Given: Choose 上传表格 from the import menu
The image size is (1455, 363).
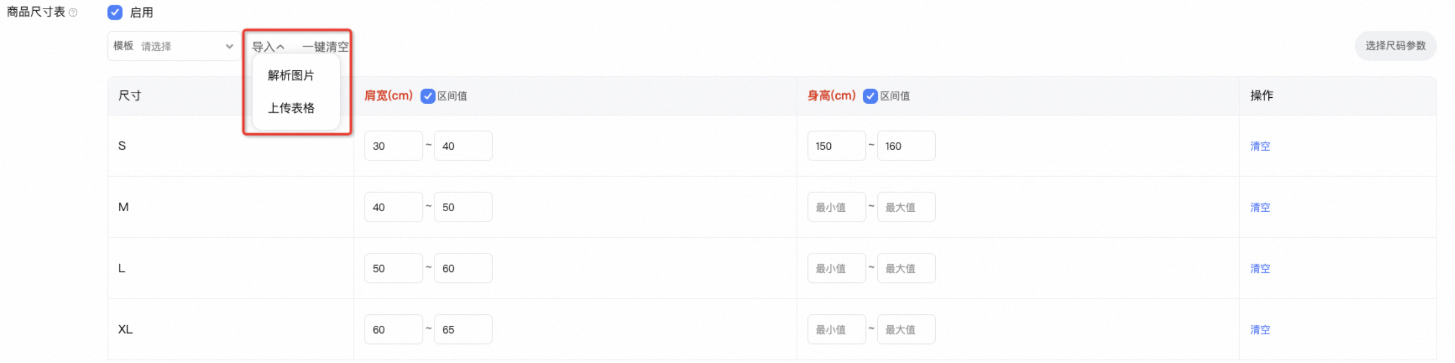Looking at the screenshot, I should tap(291, 108).
